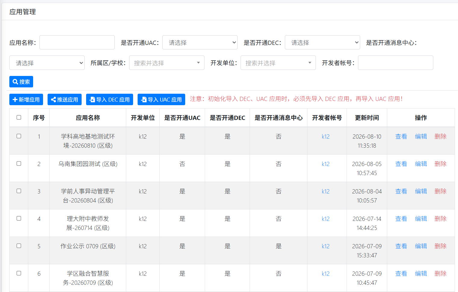Click the timestamp 2026-07-14 14:44:25
Viewport: 458px width, 292px height.
point(367,223)
